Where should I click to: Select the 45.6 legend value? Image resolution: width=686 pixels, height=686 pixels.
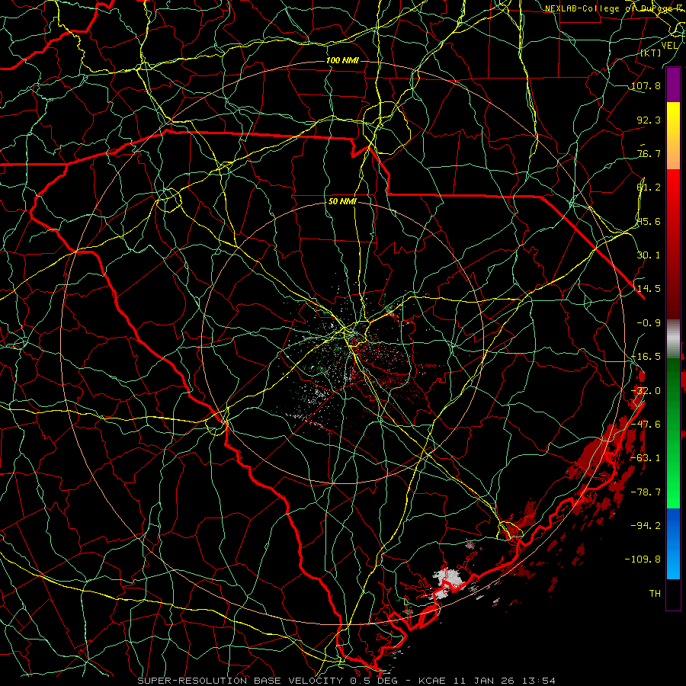pyautogui.click(x=649, y=221)
